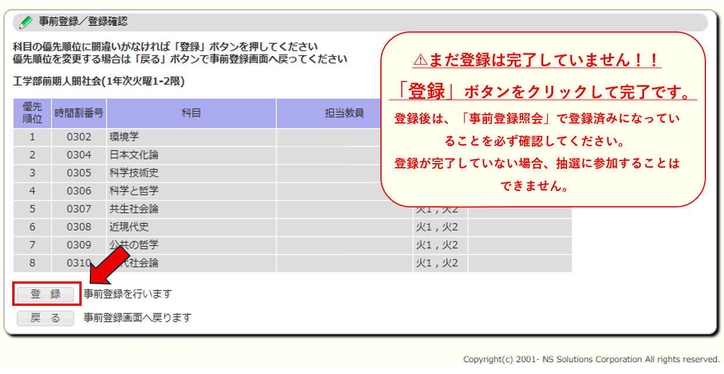Screen dimensions: 724x374
Task: Select timetable number 0306
Action: click(x=79, y=191)
